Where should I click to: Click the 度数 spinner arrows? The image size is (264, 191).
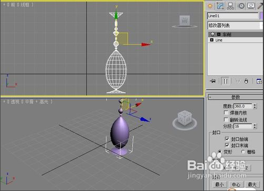255,106
